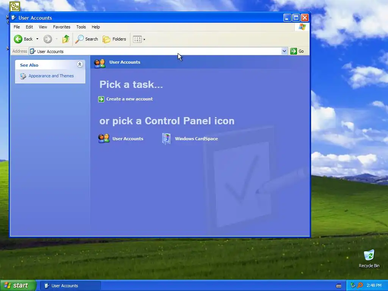Click the Forward arrow icon
Image resolution: width=388 pixels, height=291 pixels.
coord(48,39)
